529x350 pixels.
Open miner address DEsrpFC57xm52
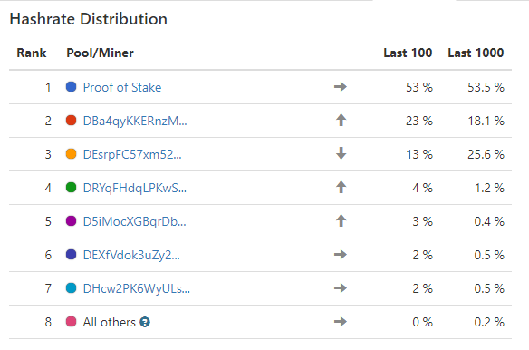coord(132,154)
